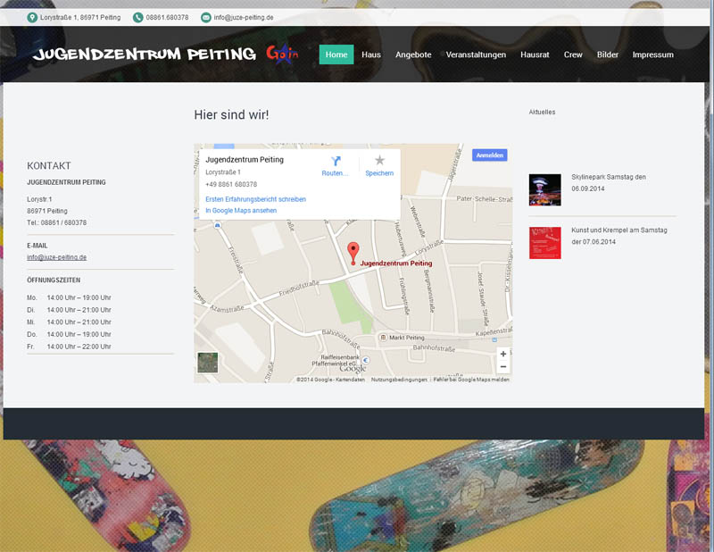The width and height of the screenshot is (714, 552).
Task: Zoom out the map with minus button
Action: (x=503, y=366)
